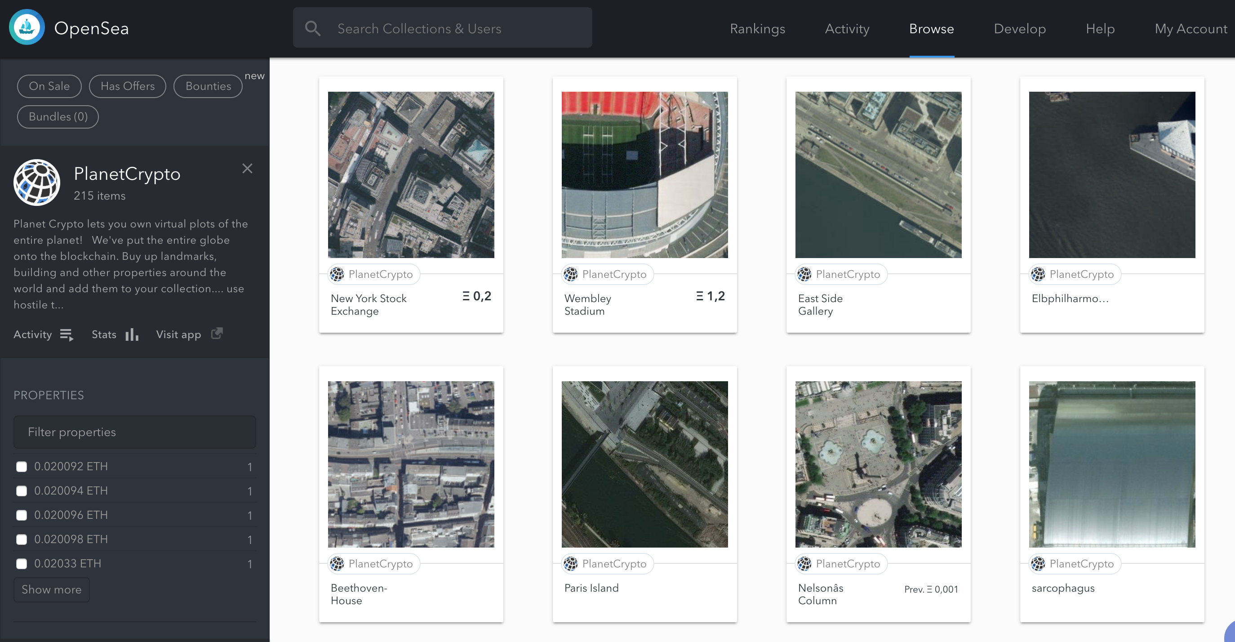The width and height of the screenshot is (1235, 642).
Task: Click the PlanetCrypto collection title
Action: 127,174
